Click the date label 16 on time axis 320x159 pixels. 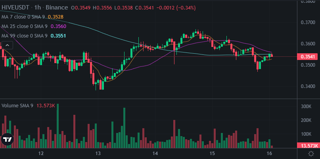tap(269, 153)
